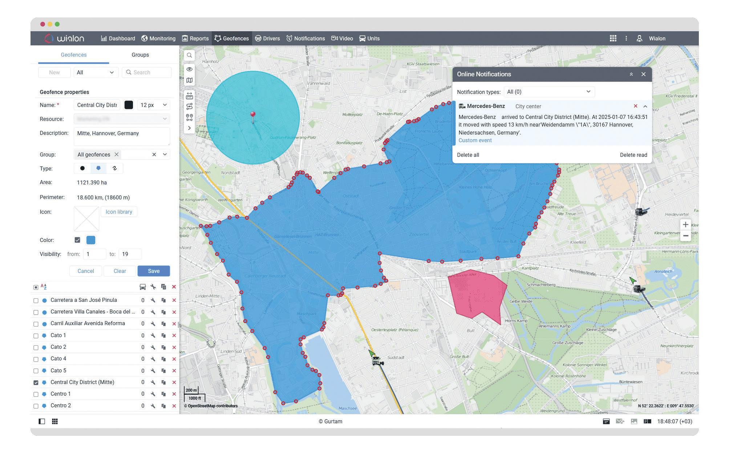Select the circle geofence type icon
Screen dimensions: 729x458
[82, 169]
